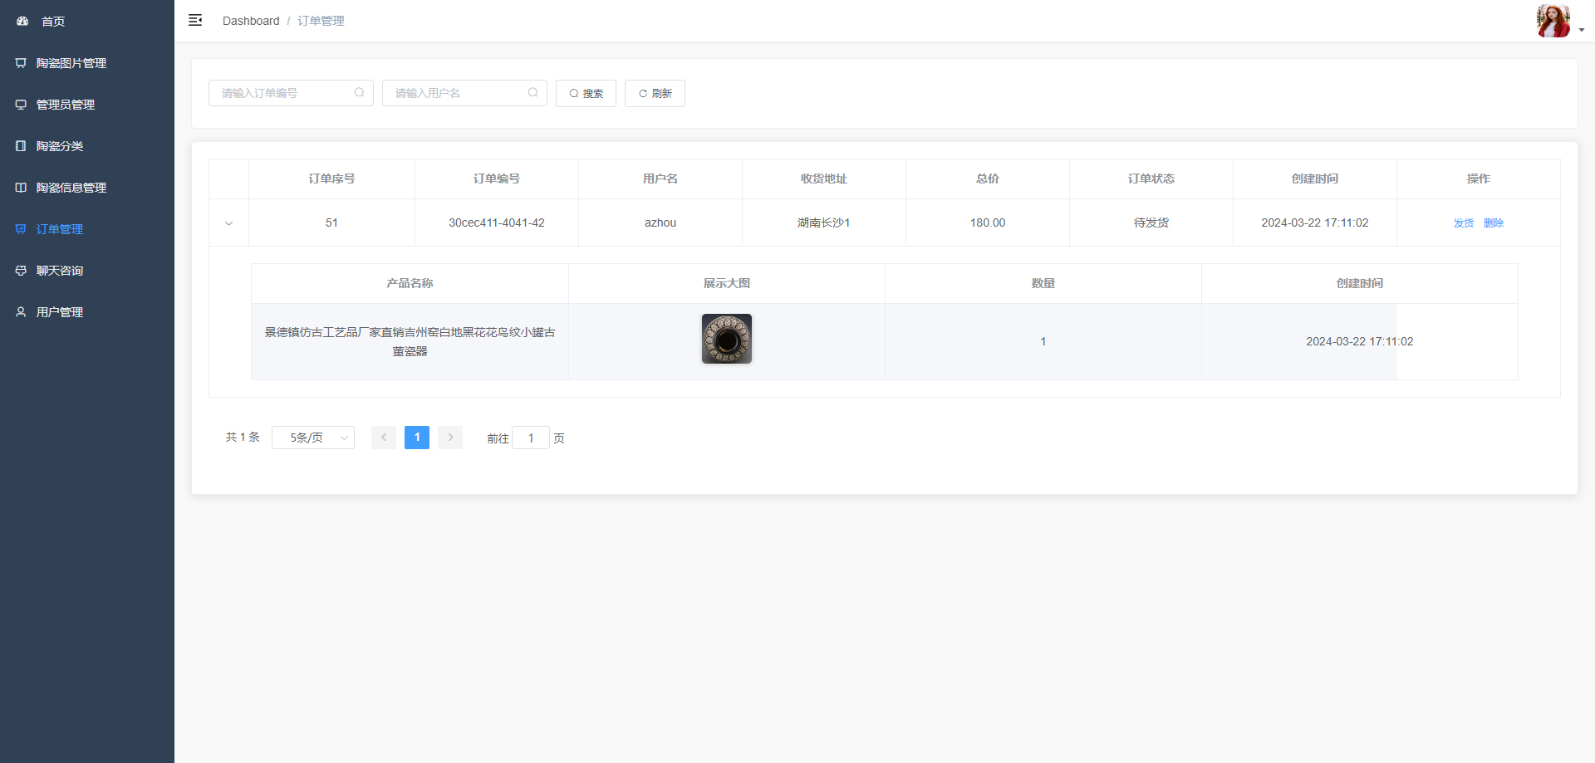
Task: Focus the username search field
Action: pyautogui.click(x=456, y=93)
